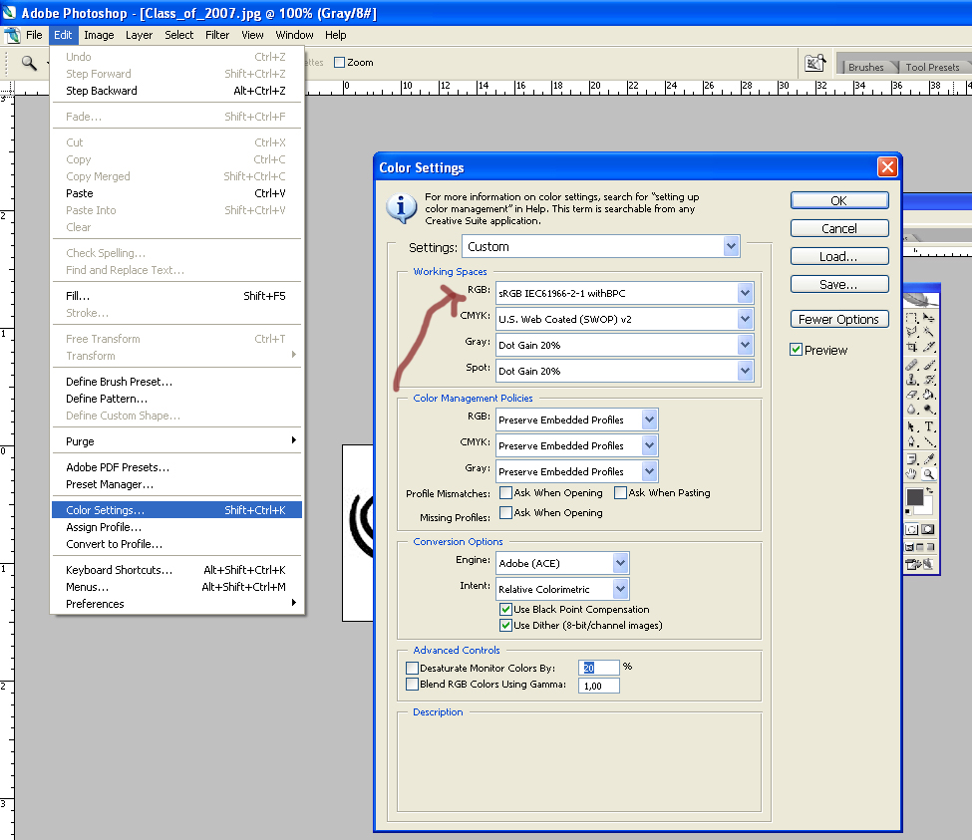Select the Dodge tool in toolbox
The height and width of the screenshot is (840, 972).
pos(928,410)
